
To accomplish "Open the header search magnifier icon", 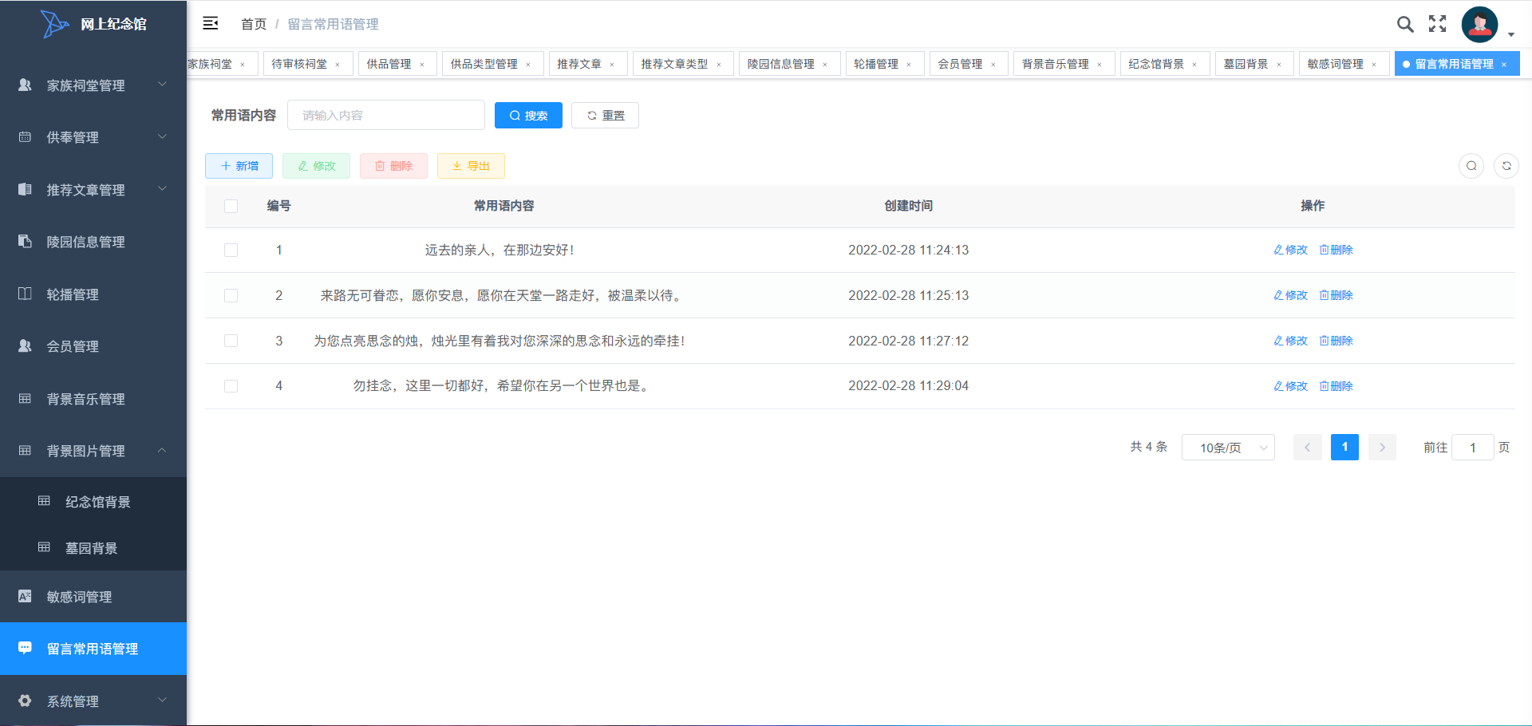I will point(1405,24).
